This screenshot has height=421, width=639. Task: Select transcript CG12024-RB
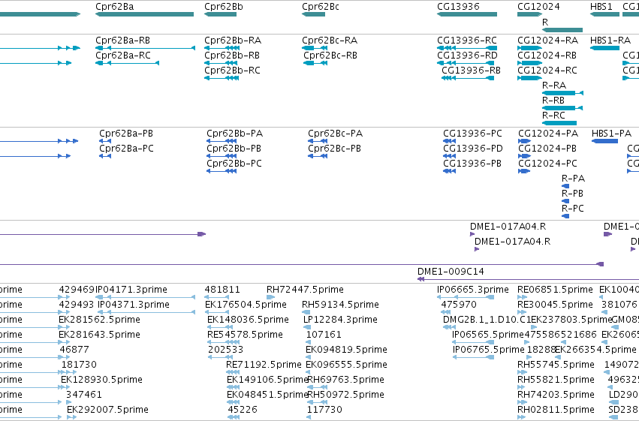[x=529, y=63]
